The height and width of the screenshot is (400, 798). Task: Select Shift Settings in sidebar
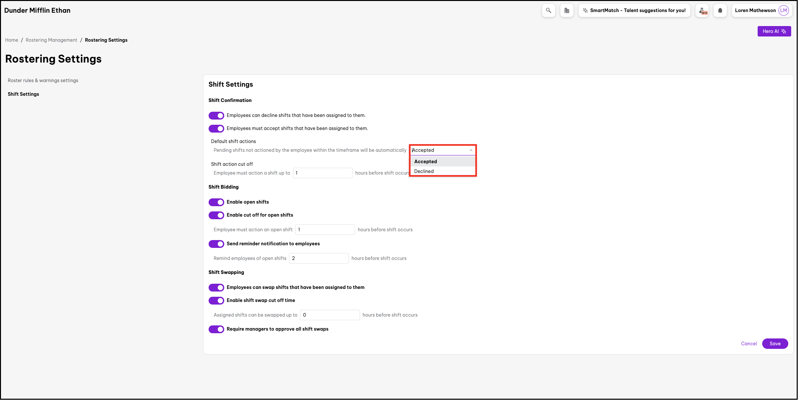[x=23, y=94]
